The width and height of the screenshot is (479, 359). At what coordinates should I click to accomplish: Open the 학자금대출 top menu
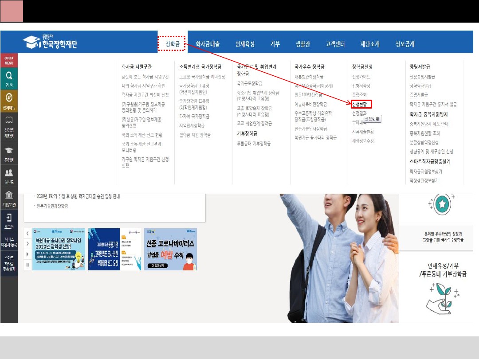(x=208, y=44)
